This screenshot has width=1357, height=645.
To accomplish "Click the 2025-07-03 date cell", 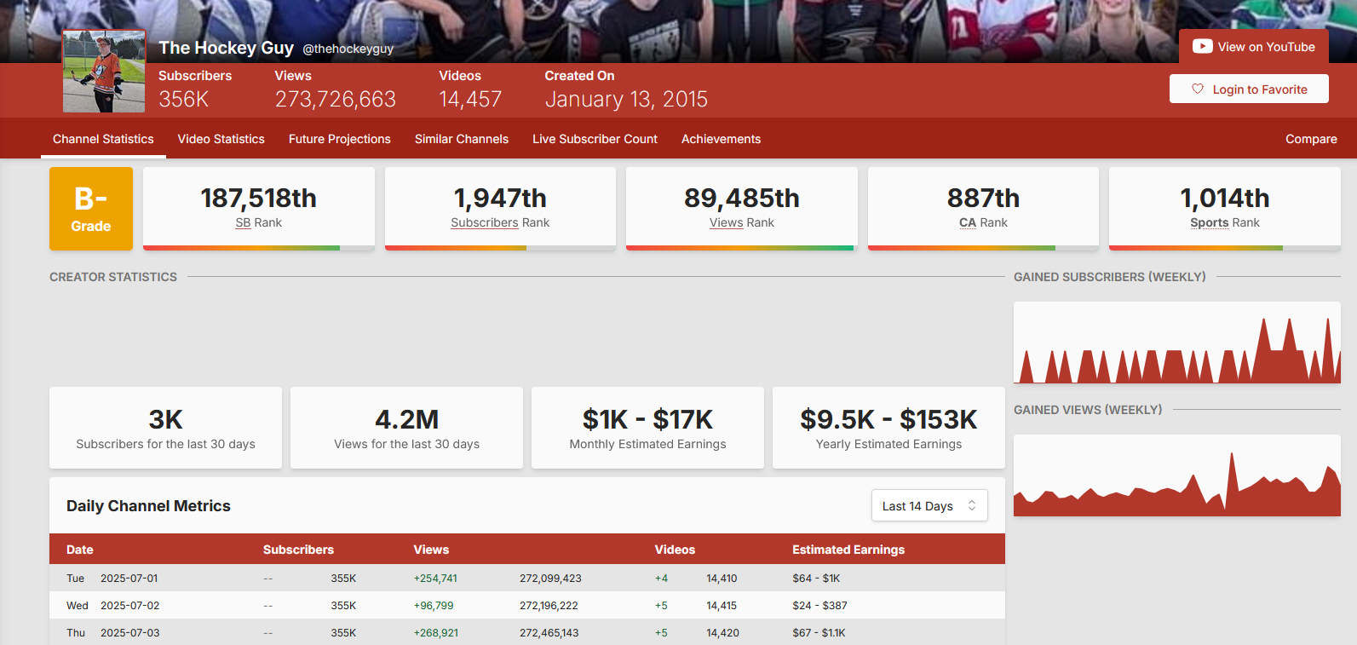I will [130, 632].
